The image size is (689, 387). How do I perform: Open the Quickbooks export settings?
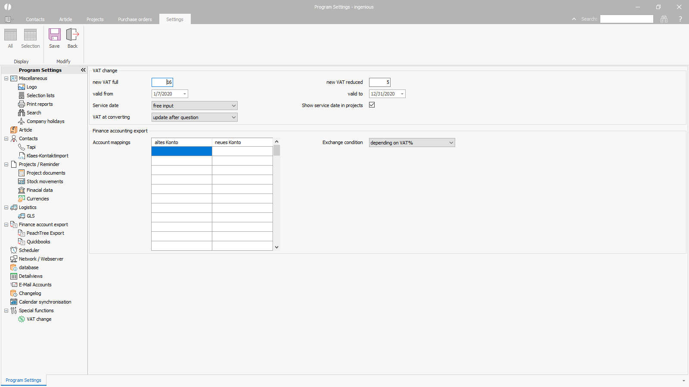[38, 242]
